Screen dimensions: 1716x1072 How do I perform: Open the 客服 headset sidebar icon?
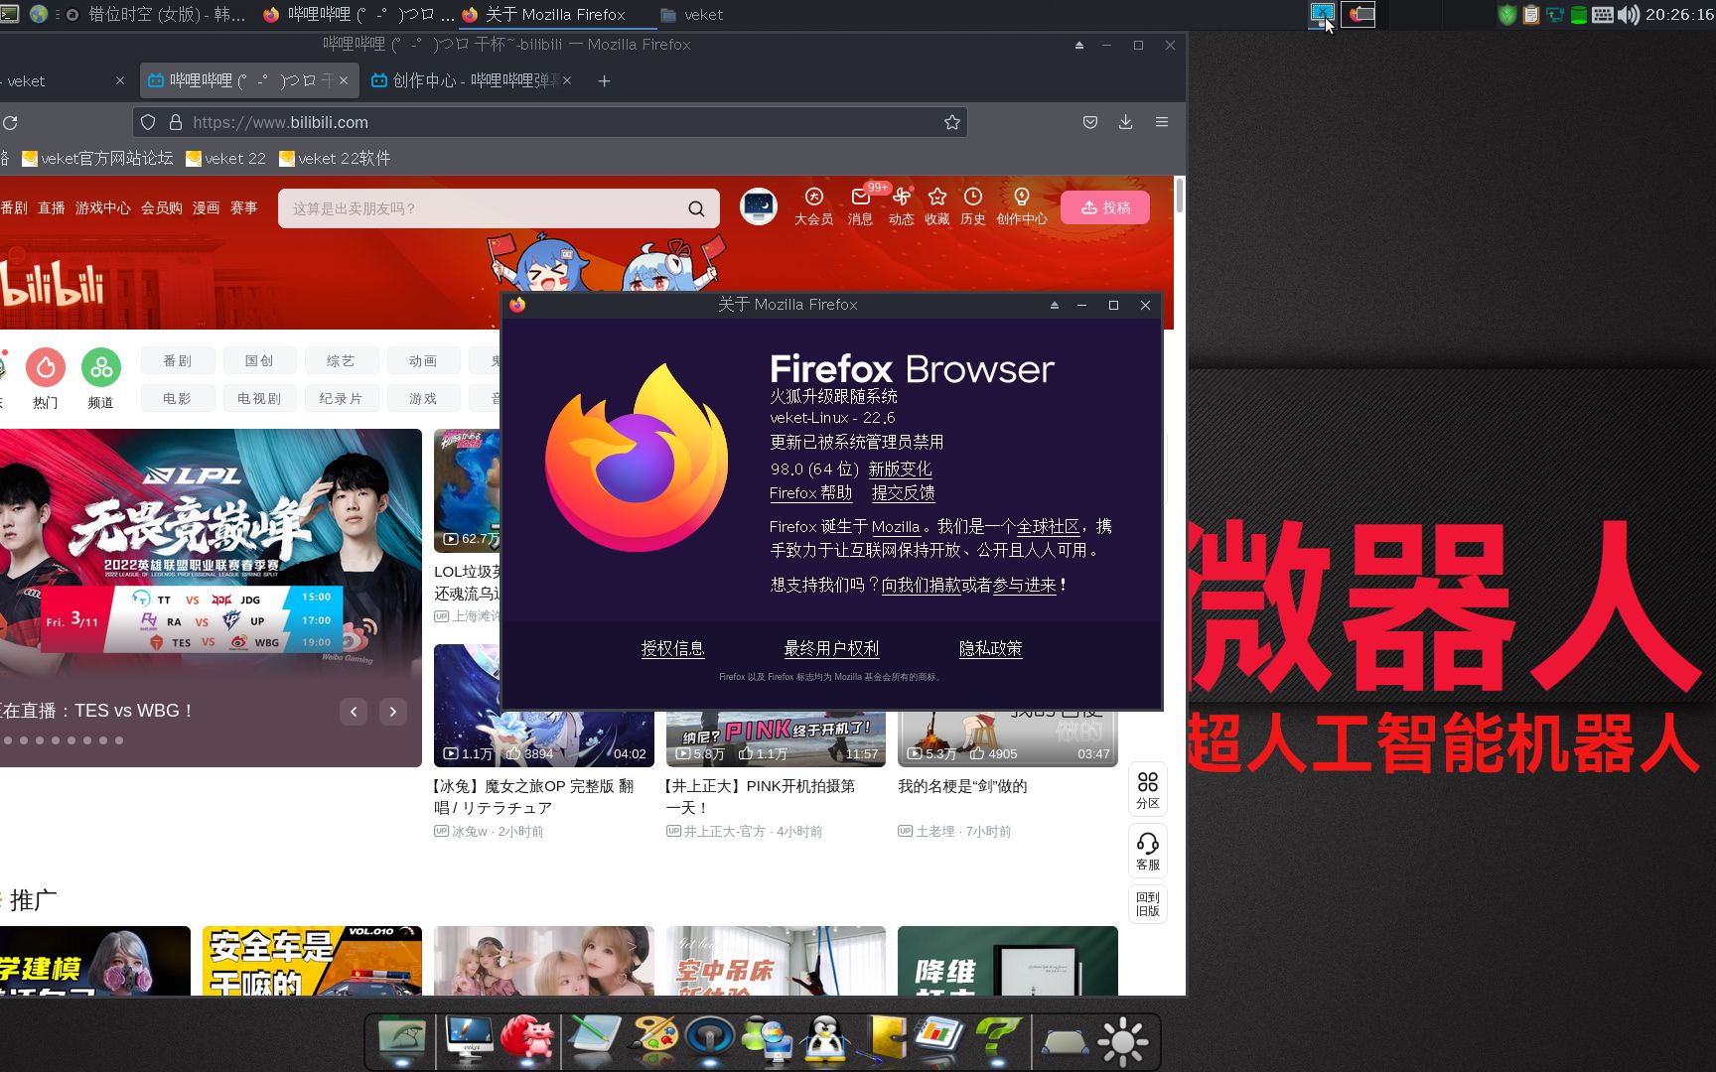click(1148, 851)
